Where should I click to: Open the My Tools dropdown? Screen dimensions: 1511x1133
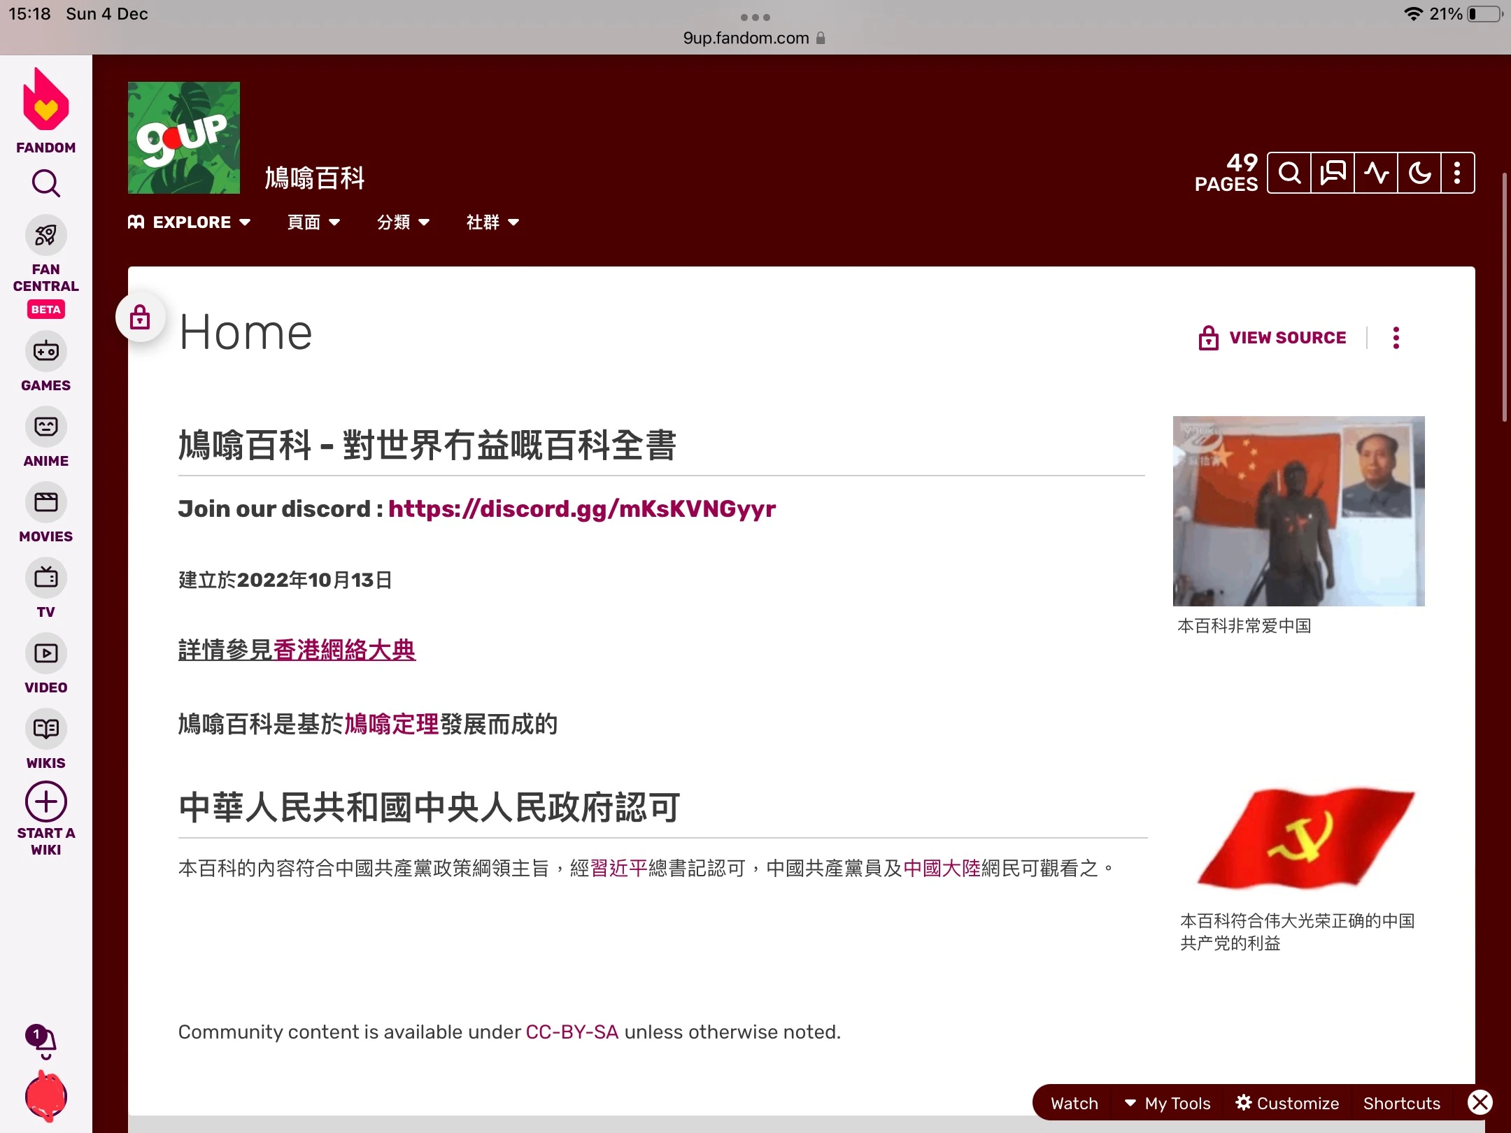coord(1168,1103)
